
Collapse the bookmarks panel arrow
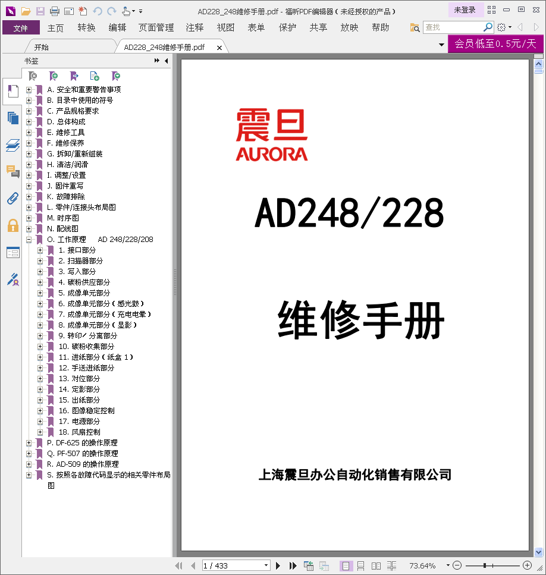[x=167, y=61]
